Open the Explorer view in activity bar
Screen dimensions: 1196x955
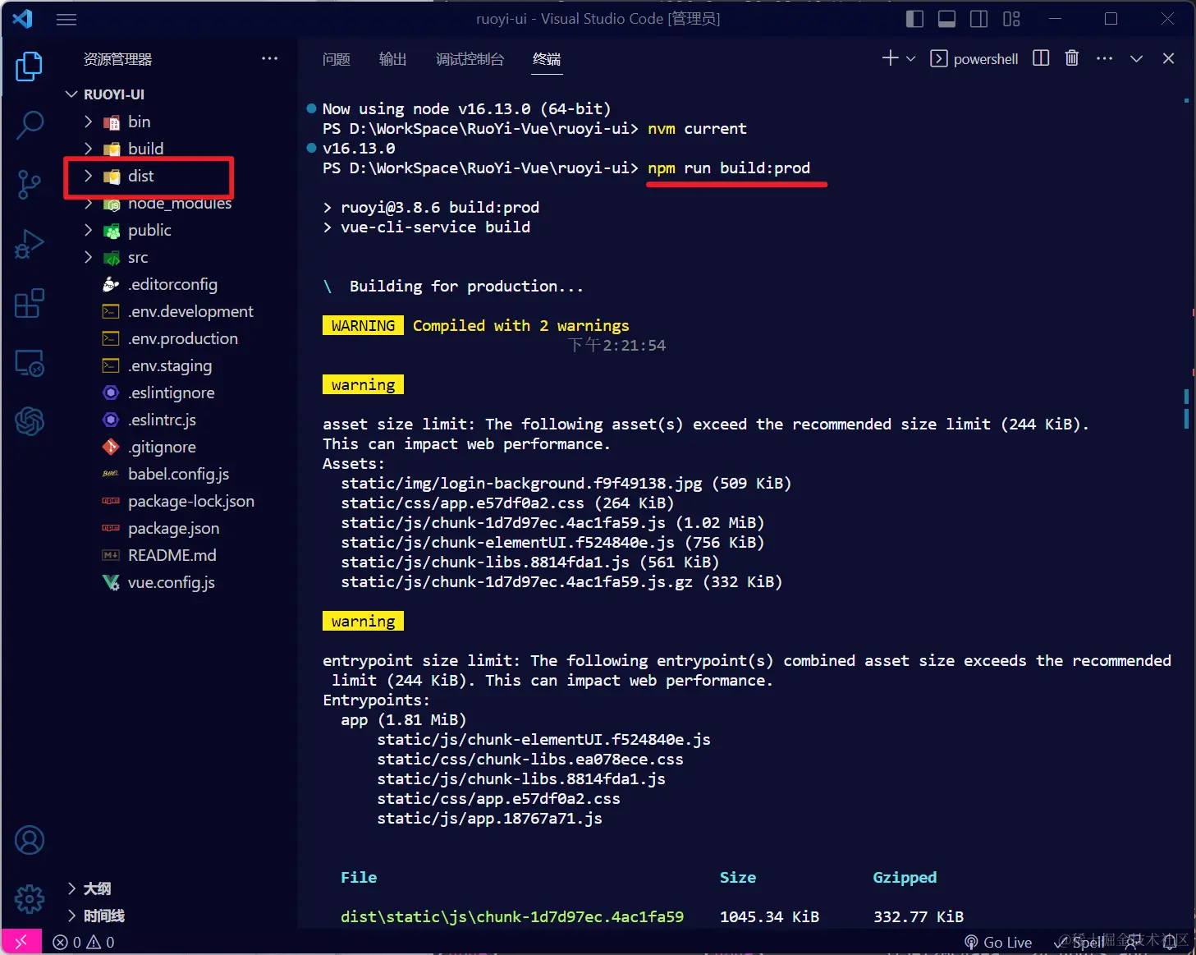tap(30, 67)
